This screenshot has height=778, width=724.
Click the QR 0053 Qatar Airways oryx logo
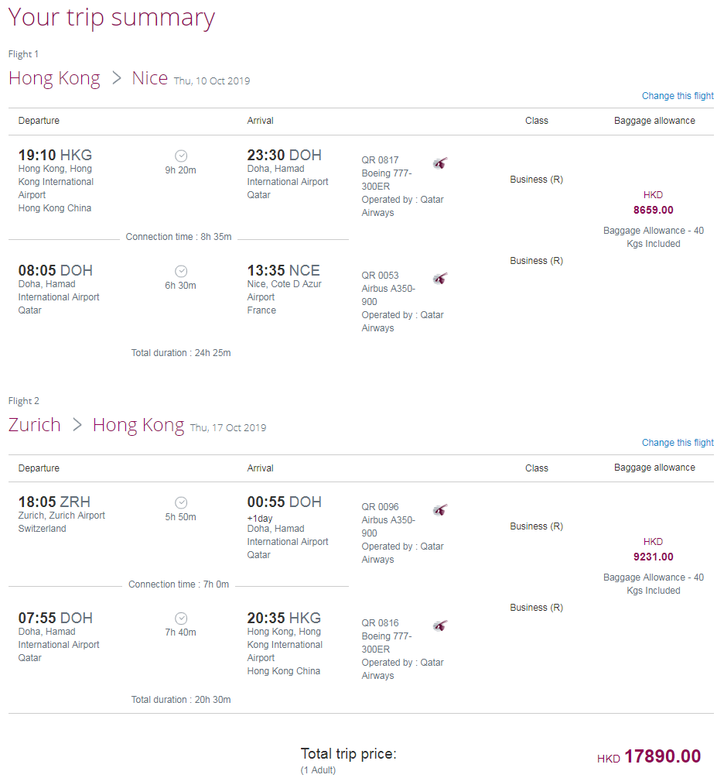tap(440, 278)
